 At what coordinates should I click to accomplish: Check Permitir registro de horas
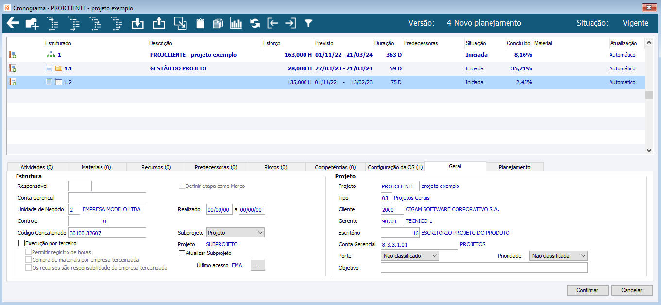pos(28,252)
